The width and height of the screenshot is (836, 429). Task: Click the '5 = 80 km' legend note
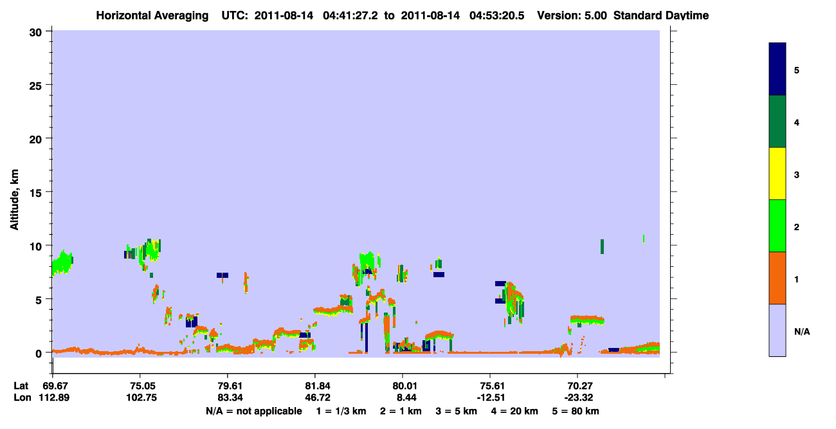(x=576, y=411)
